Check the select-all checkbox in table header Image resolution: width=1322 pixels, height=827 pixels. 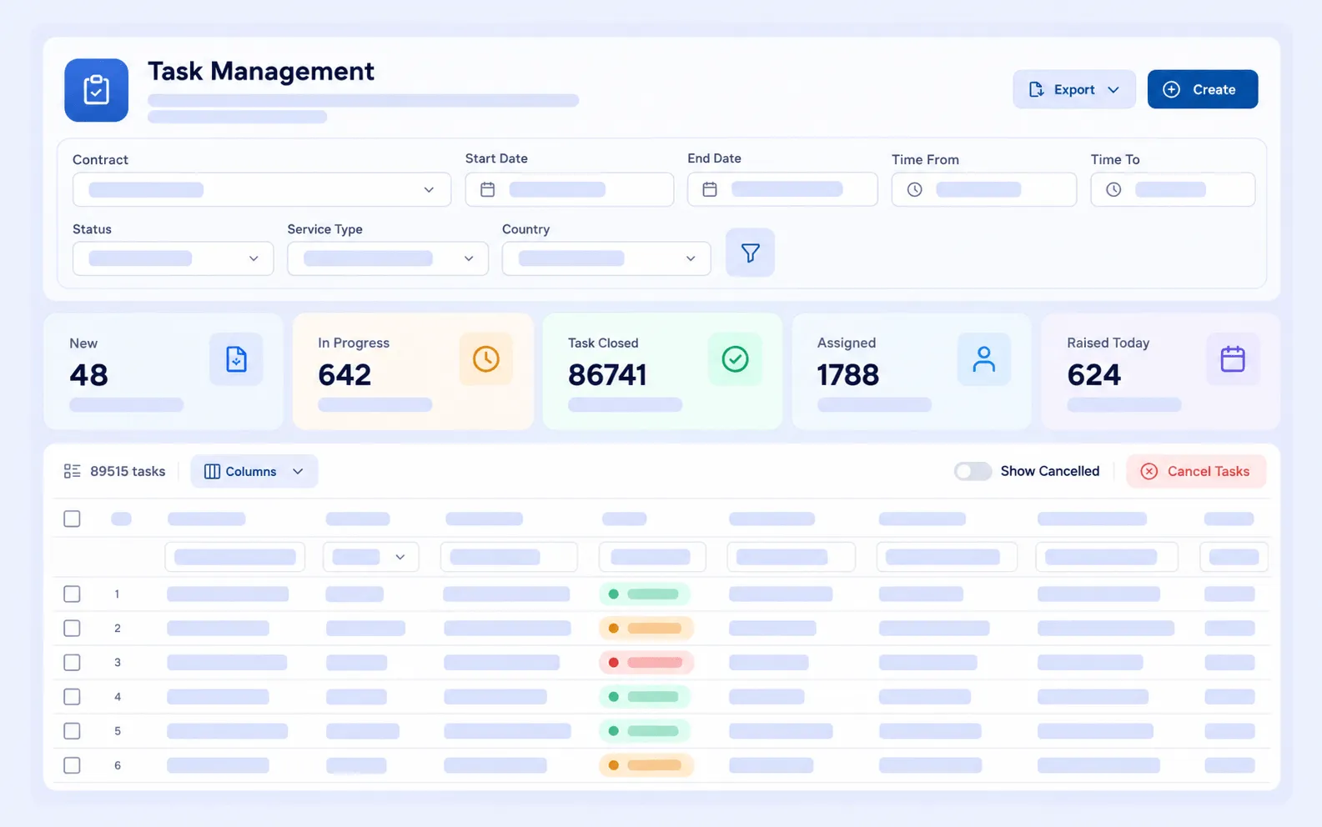tap(73, 519)
